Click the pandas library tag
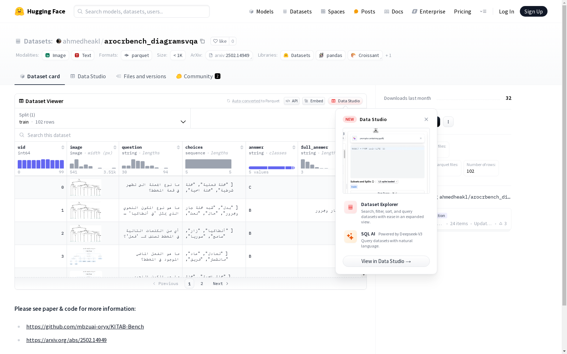 (x=331, y=55)
